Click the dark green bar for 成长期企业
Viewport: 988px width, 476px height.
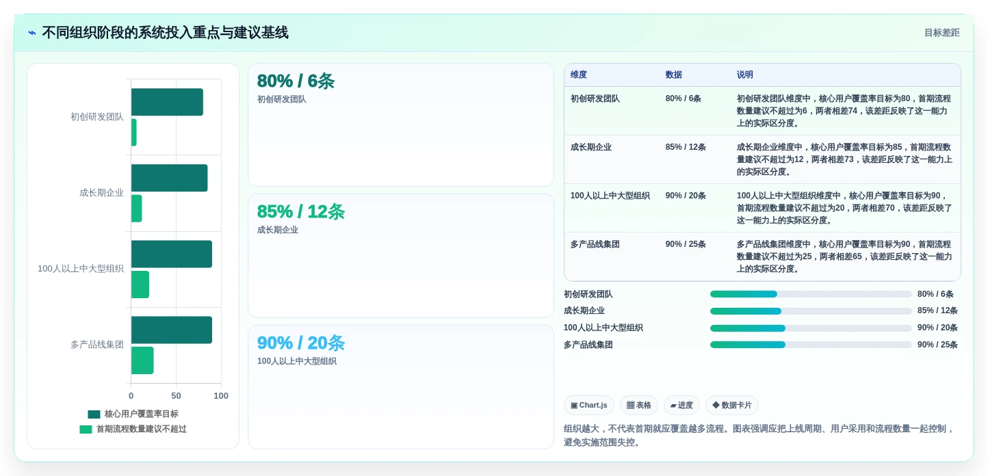(169, 178)
